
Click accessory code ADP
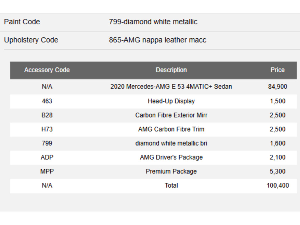point(47,157)
